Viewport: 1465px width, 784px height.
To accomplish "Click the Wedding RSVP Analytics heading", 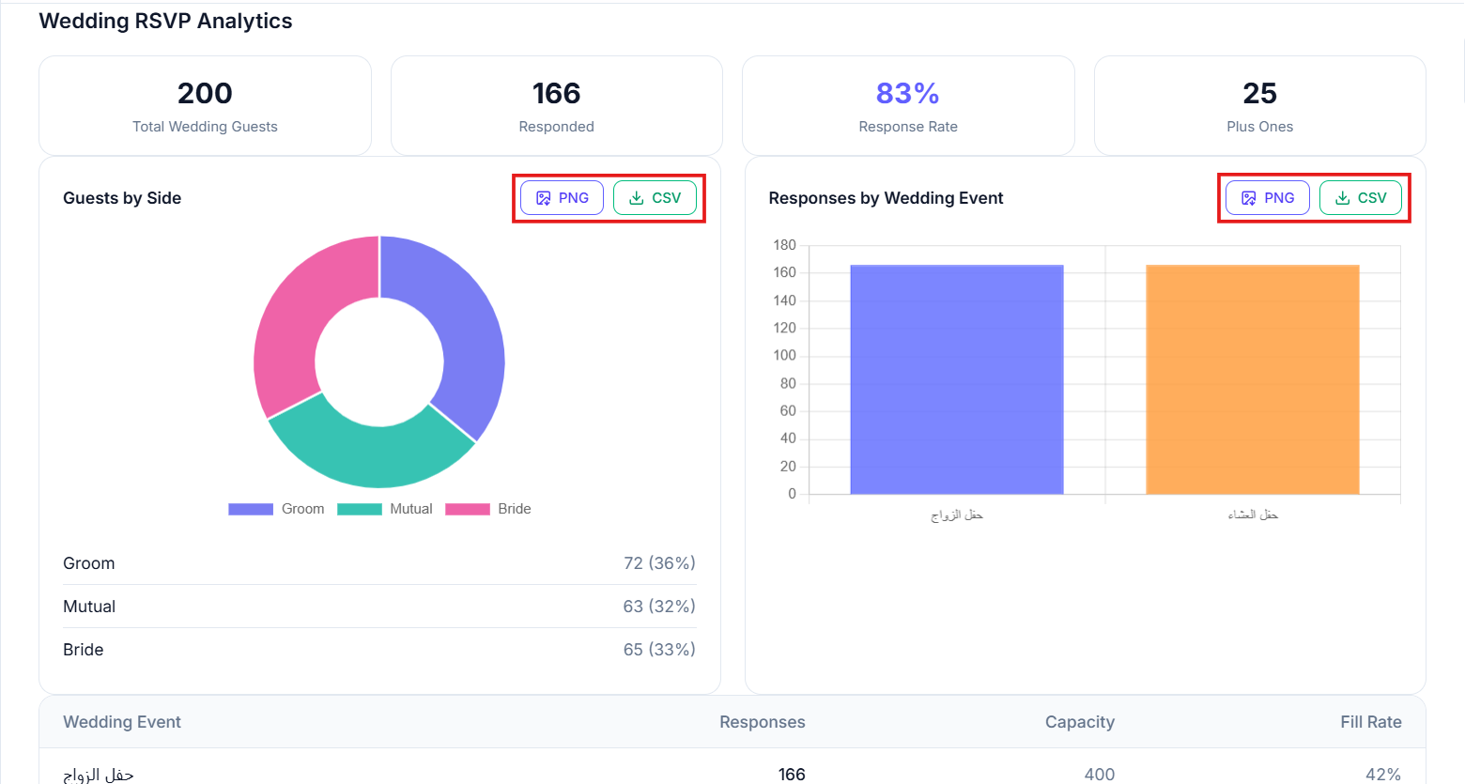I will 165,21.
